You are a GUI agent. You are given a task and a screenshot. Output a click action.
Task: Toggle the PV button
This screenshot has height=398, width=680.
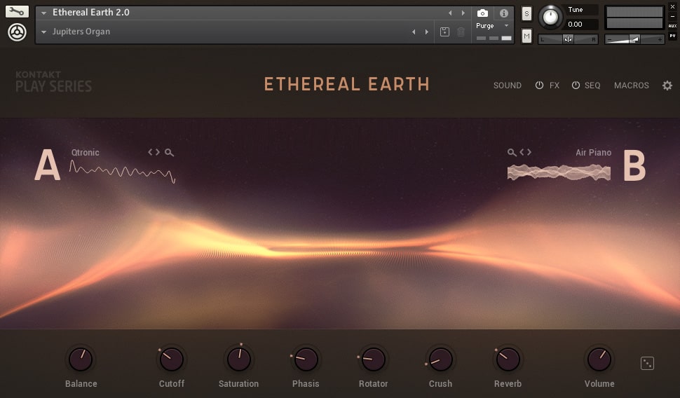(x=672, y=36)
